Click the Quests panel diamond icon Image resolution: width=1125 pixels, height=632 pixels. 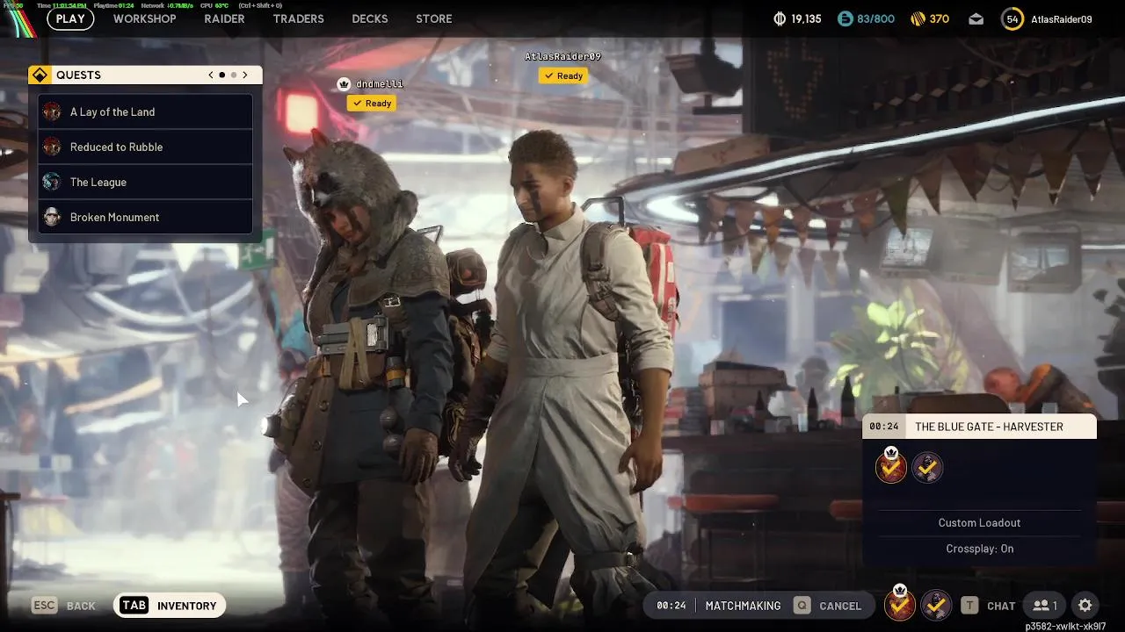[40, 75]
